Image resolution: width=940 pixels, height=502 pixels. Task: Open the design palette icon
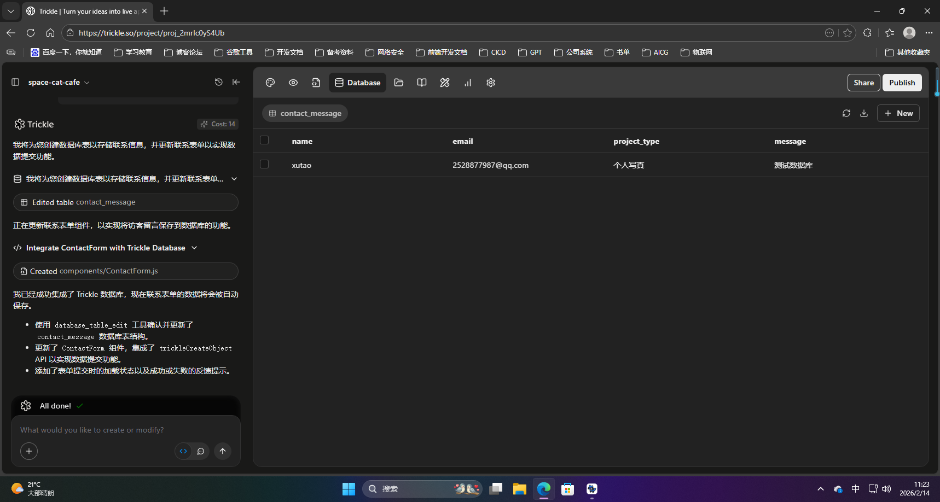[270, 83]
